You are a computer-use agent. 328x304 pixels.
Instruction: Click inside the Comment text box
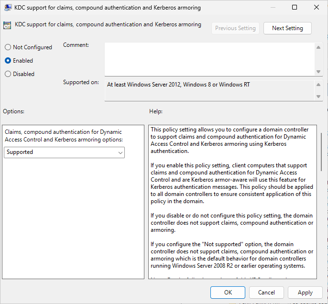pos(209,59)
